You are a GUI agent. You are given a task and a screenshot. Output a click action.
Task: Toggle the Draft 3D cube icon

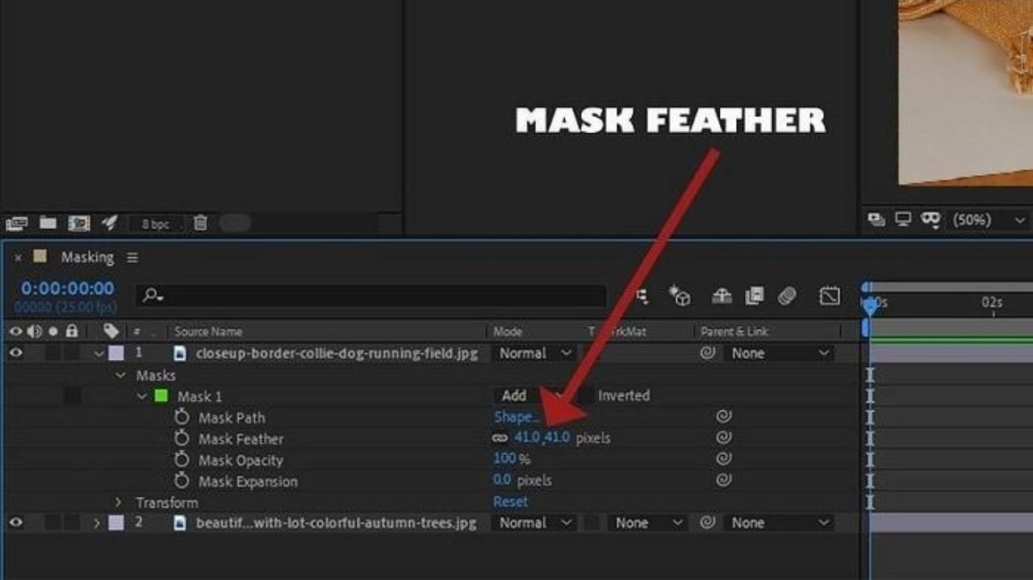point(680,296)
